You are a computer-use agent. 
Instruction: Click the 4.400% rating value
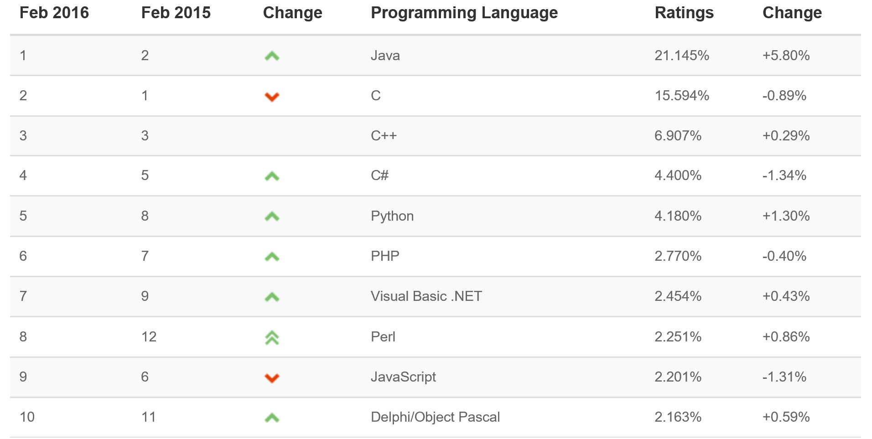click(x=678, y=176)
